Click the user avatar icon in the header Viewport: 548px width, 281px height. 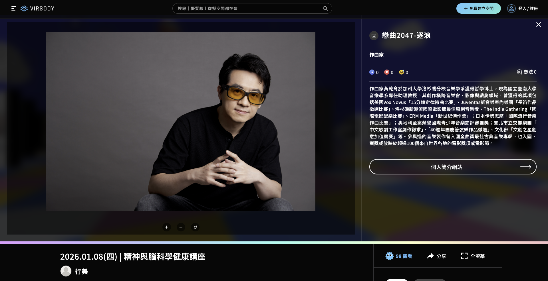(x=511, y=9)
